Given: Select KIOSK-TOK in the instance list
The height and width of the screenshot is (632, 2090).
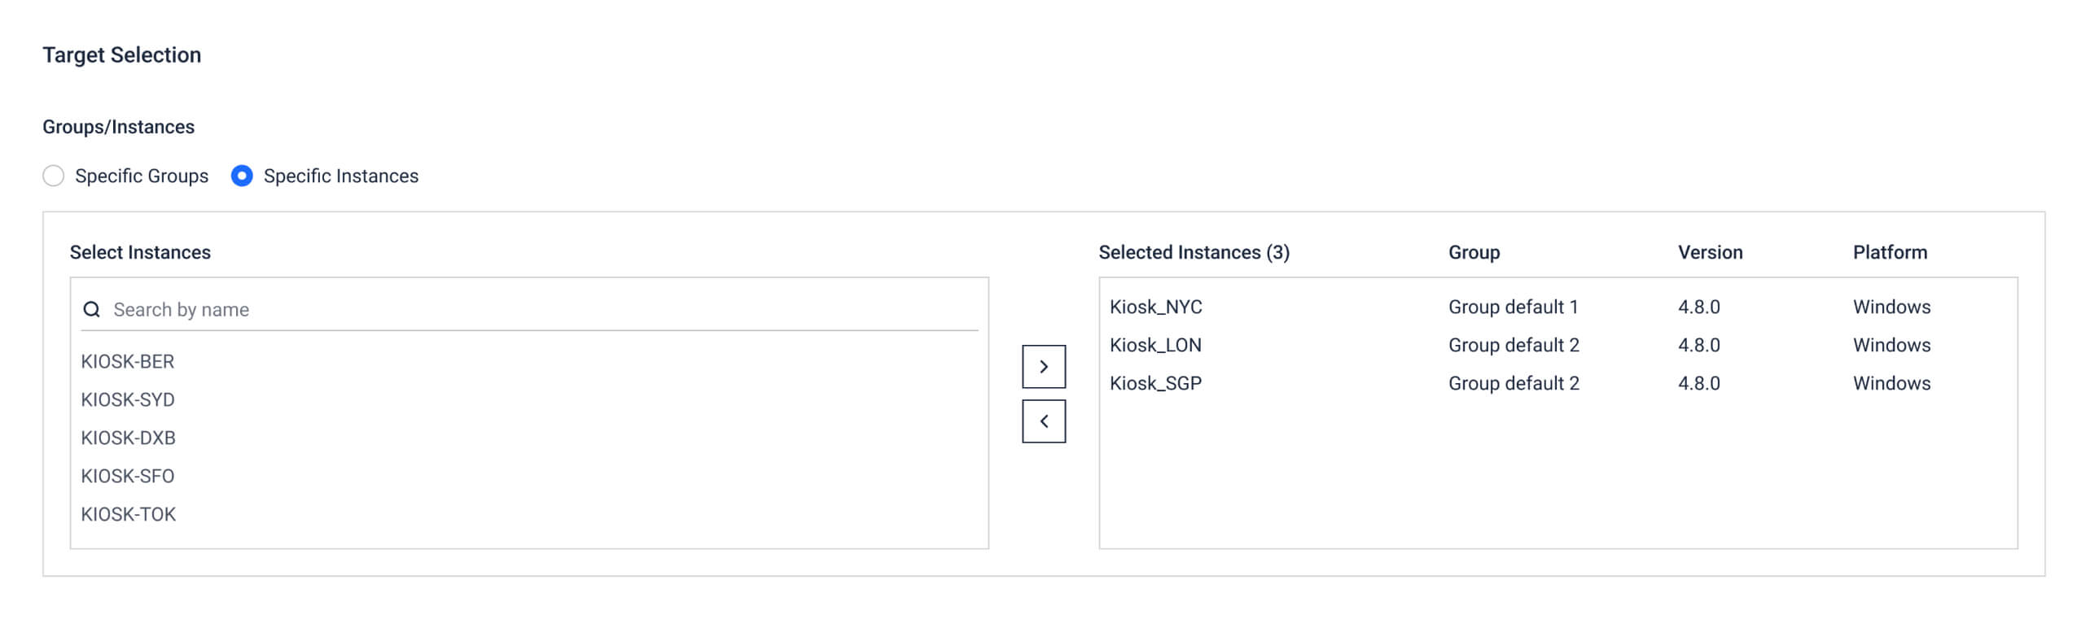Looking at the screenshot, I should (x=129, y=515).
